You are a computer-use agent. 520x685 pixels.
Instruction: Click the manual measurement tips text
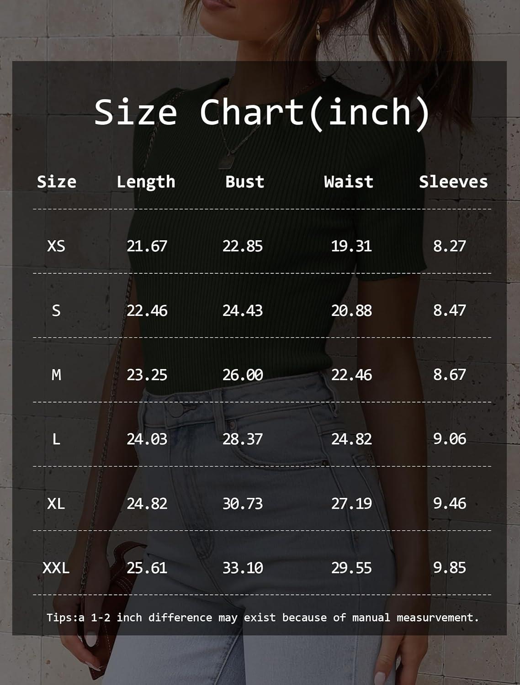(x=262, y=618)
